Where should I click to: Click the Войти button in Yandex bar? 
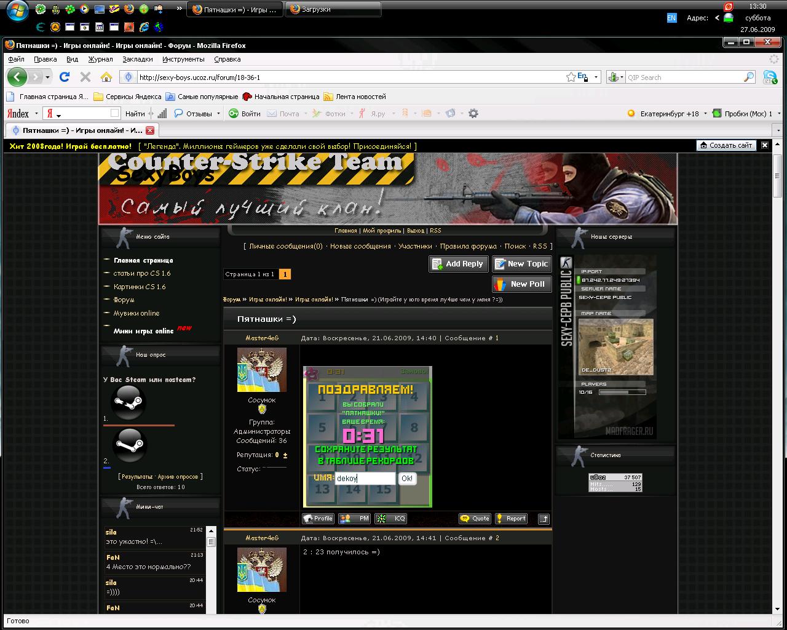pos(245,114)
